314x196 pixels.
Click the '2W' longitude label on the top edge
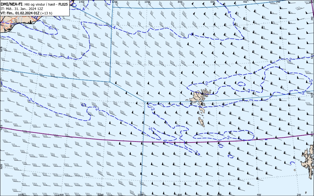[278, 2]
